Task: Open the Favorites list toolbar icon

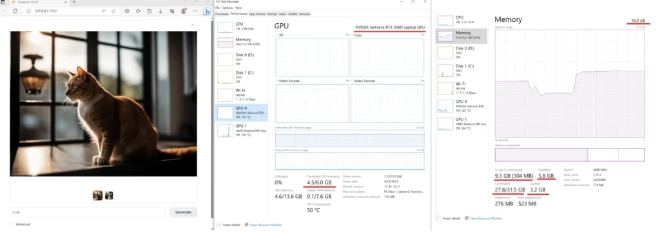Action: coord(138,11)
